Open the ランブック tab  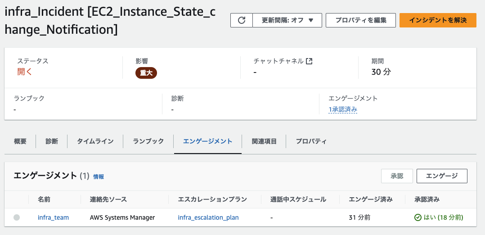pos(148,141)
